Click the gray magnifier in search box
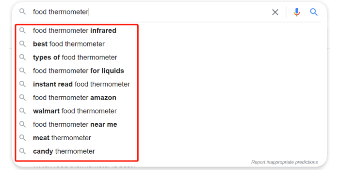Image resolution: width=340 pixels, height=176 pixels. point(22,12)
